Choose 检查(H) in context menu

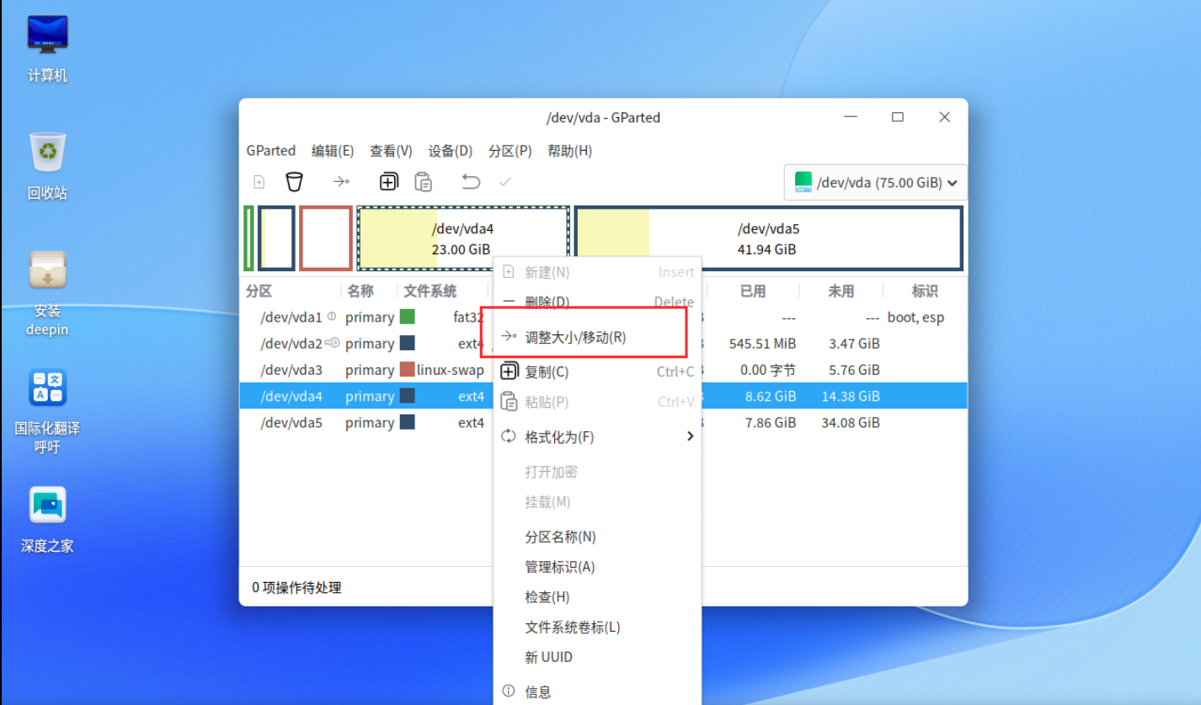[597, 596]
